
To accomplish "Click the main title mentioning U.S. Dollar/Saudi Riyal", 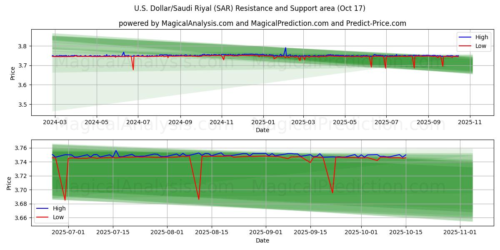I will (250, 8).
